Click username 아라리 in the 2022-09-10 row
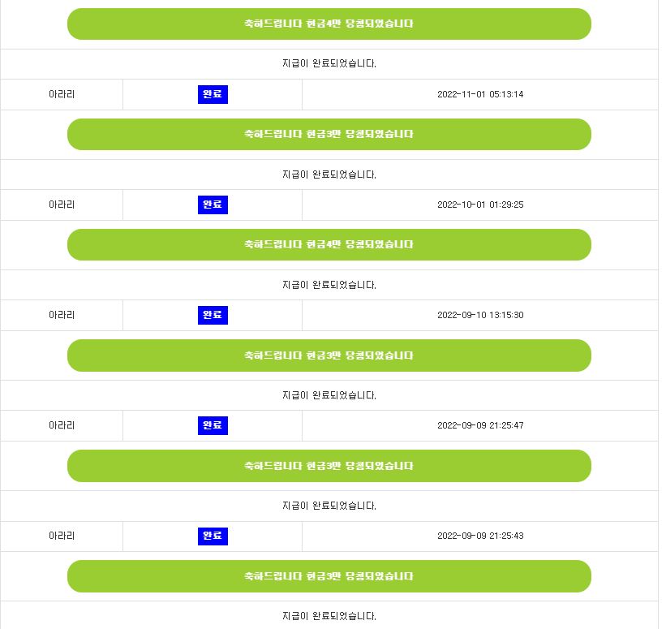 pos(62,316)
